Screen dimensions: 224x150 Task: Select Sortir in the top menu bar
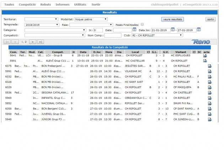pos(96,5)
